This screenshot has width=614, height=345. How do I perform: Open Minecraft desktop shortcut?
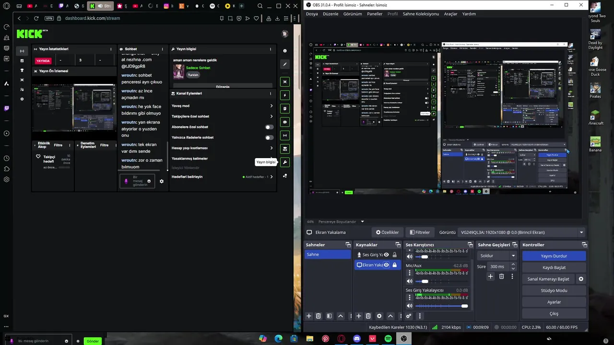[595, 117]
